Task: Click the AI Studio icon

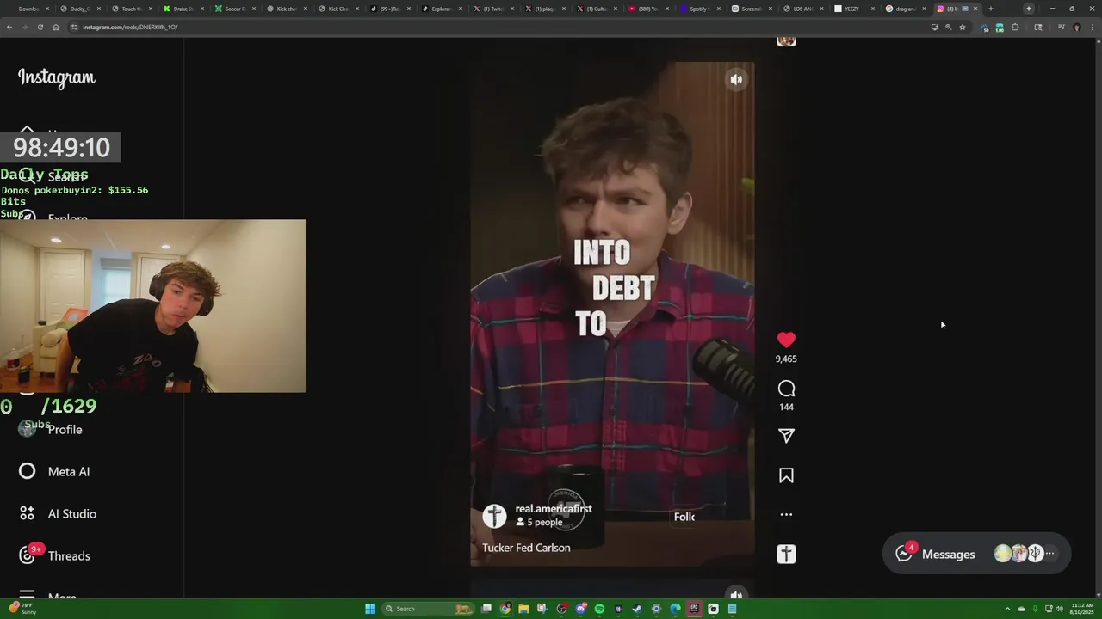Action: pyautogui.click(x=28, y=513)
